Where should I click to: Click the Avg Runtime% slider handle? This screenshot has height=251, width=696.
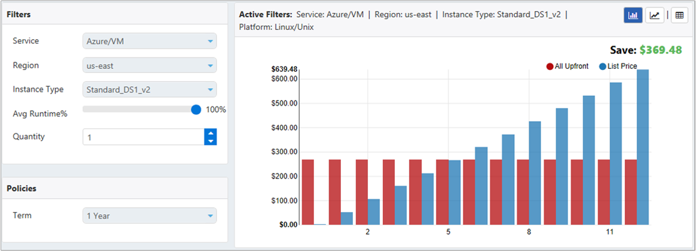coord(196,109)
